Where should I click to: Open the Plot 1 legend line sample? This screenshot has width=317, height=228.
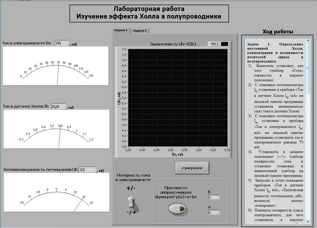point(225,44)
